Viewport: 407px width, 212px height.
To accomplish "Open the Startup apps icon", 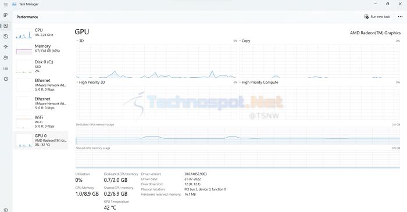I will pos(6,47).
